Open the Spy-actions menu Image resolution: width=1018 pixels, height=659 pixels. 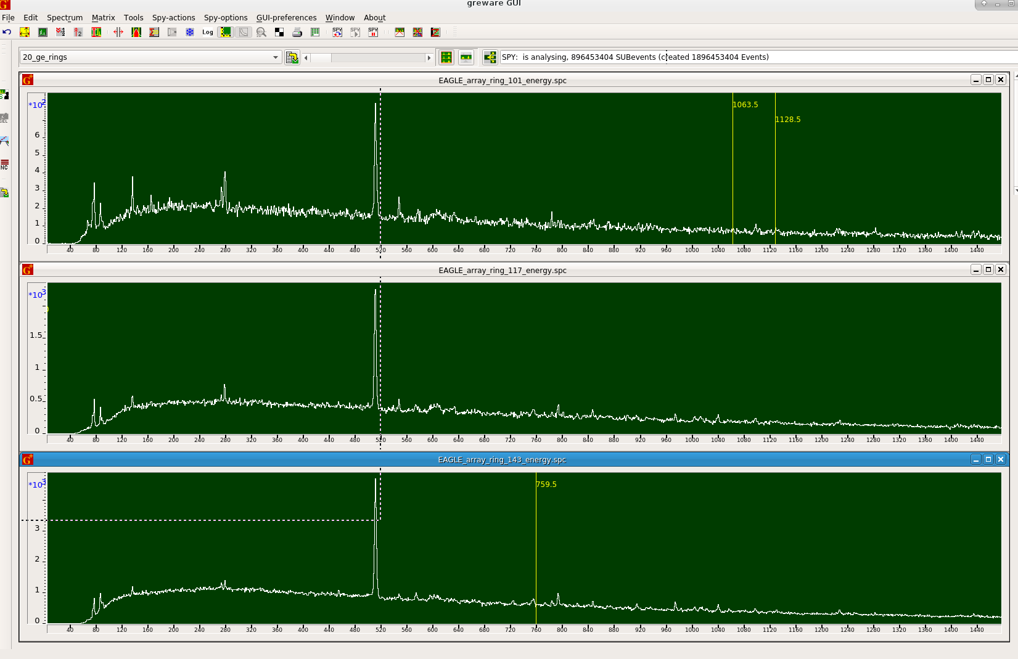click(x=173, y=17)
